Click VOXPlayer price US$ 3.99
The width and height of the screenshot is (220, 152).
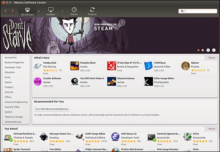[x=159, y=71]
